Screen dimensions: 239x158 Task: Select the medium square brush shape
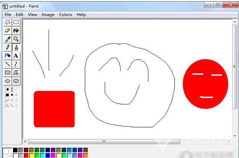[x=12, y=95]
